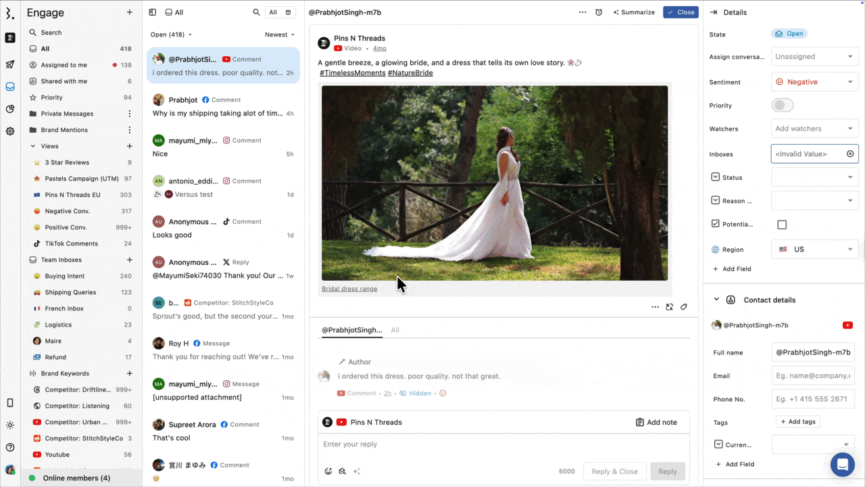Viewport: 865px width, 487px height.
Task: Open the Negative Conv. view
Action: point(67,211)
